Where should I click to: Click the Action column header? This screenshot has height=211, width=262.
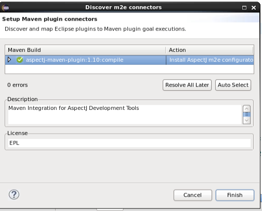coord(209,50)
